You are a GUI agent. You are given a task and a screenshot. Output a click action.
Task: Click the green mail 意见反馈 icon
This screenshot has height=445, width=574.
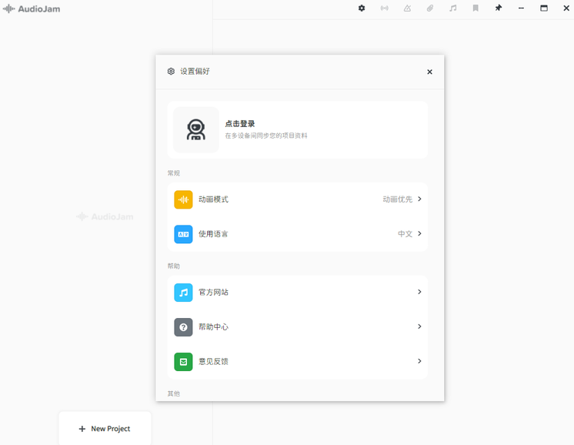(183, 362)
